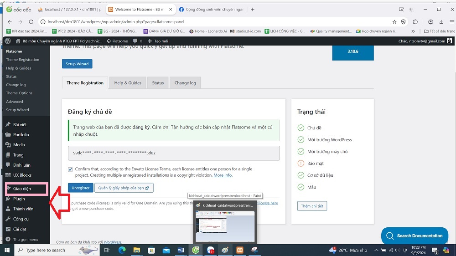The image size is (456, 256).
Task: Click Tạo mới in admin bar
Action: point(158,41)
